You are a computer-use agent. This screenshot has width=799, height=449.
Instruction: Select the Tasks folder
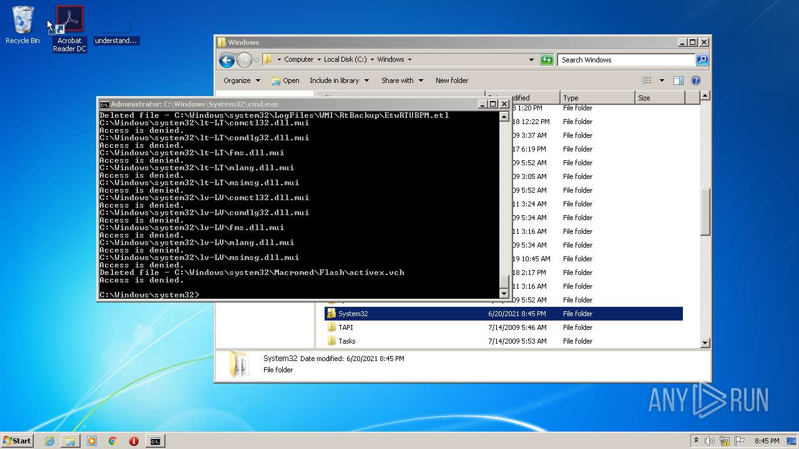tap(346, 341)
